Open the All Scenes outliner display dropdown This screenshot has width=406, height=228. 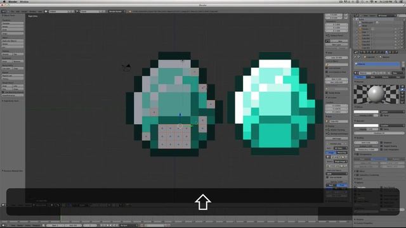386,15
